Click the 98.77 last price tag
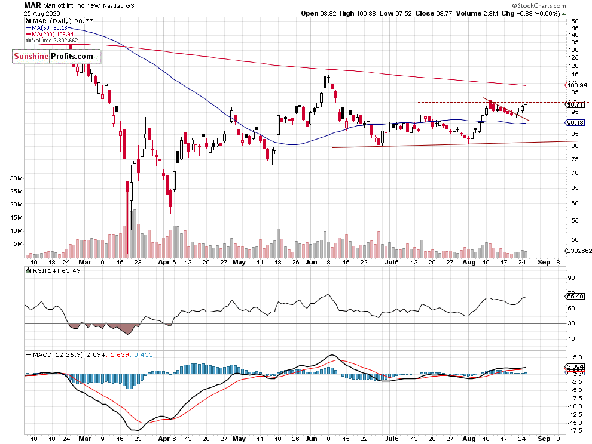Screen dimensions: 592x444 (576, 104)
